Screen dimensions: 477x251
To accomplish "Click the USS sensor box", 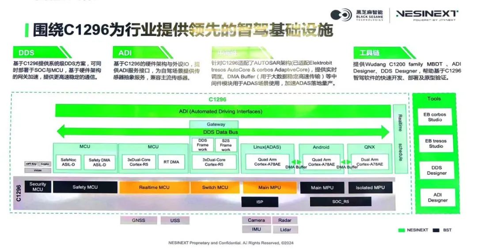I will [x=175, y=220].
